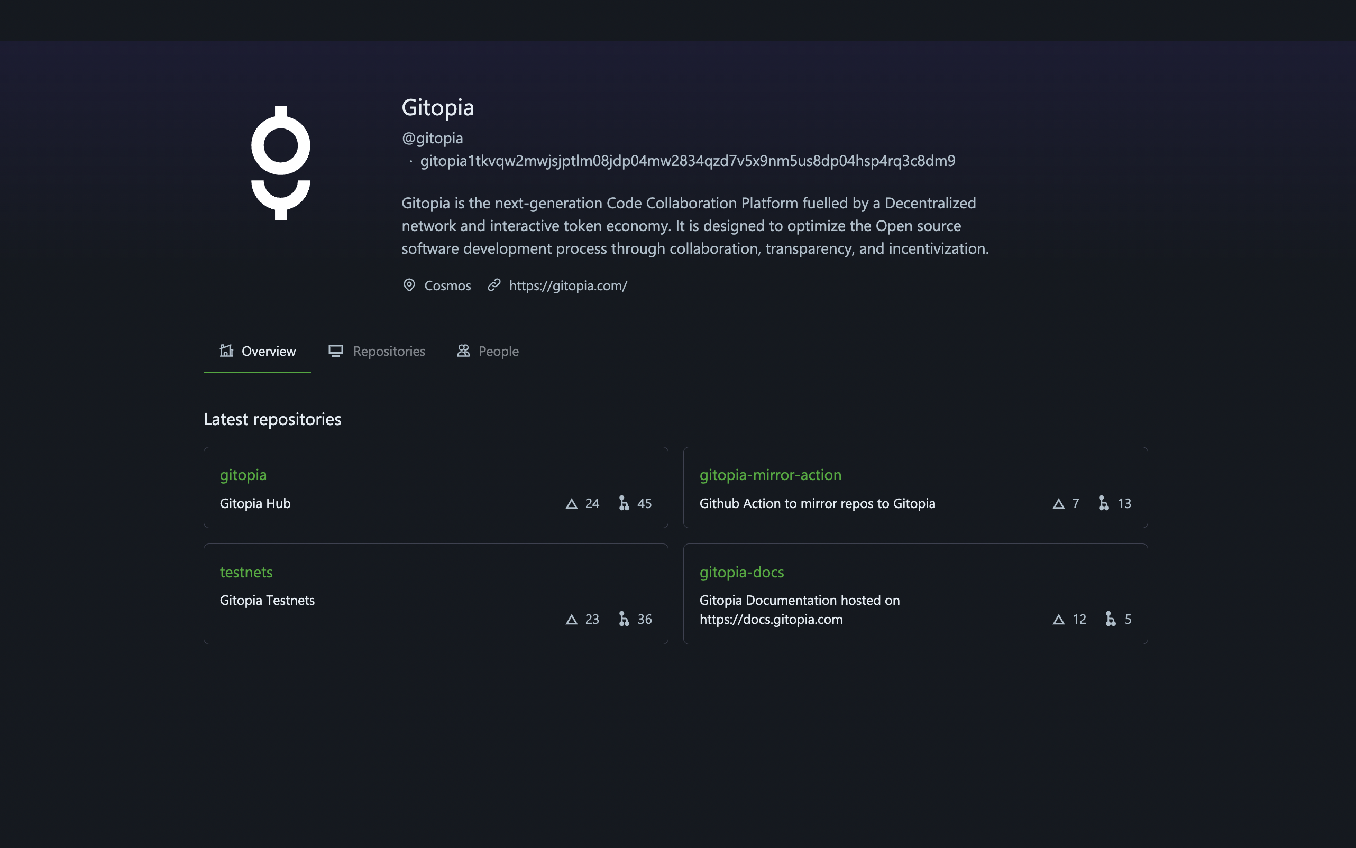The height and width of the screenshot is (848, 1356).
Task: Click the fork count 13 on gitopia-mirror-action card
Action: [x=1124, y=504]
